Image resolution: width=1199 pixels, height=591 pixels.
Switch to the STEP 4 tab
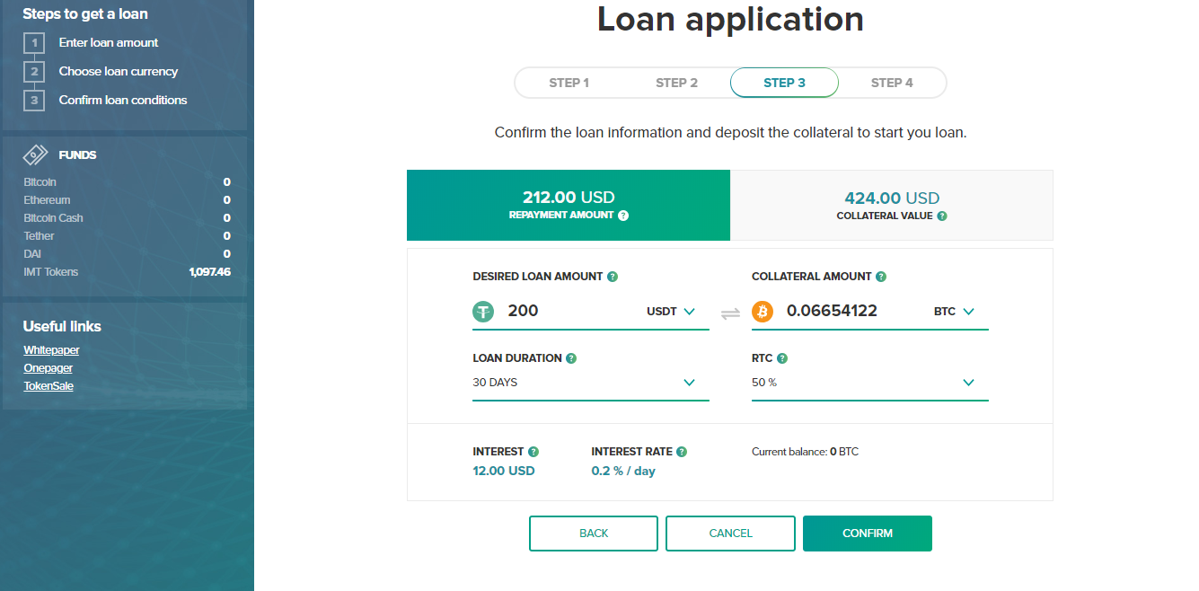pyautogui.click(x=892, y=83)
